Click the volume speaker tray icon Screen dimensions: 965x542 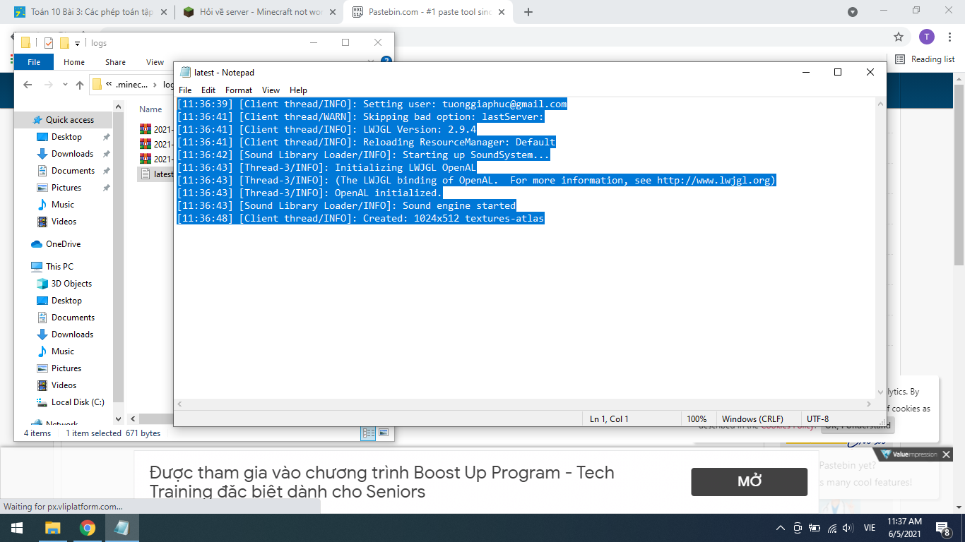tap(848, 528)
